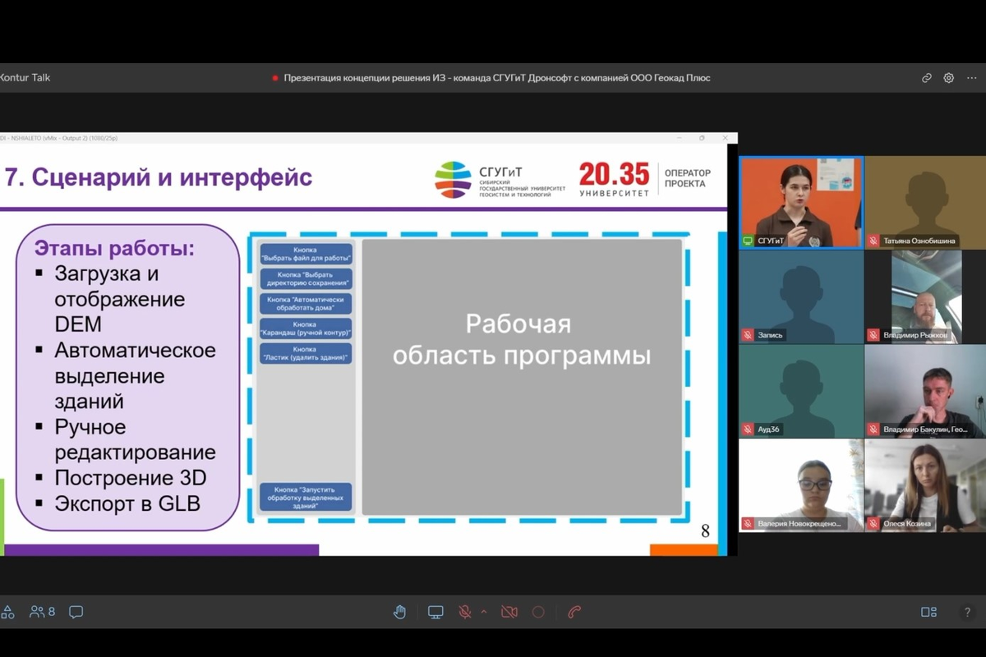
Task: Click the "Оператор проекта" label
Action: [x=687, y=178]
